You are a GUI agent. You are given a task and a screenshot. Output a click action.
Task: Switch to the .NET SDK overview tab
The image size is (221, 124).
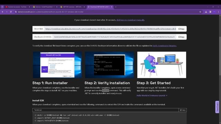point(72,7)
